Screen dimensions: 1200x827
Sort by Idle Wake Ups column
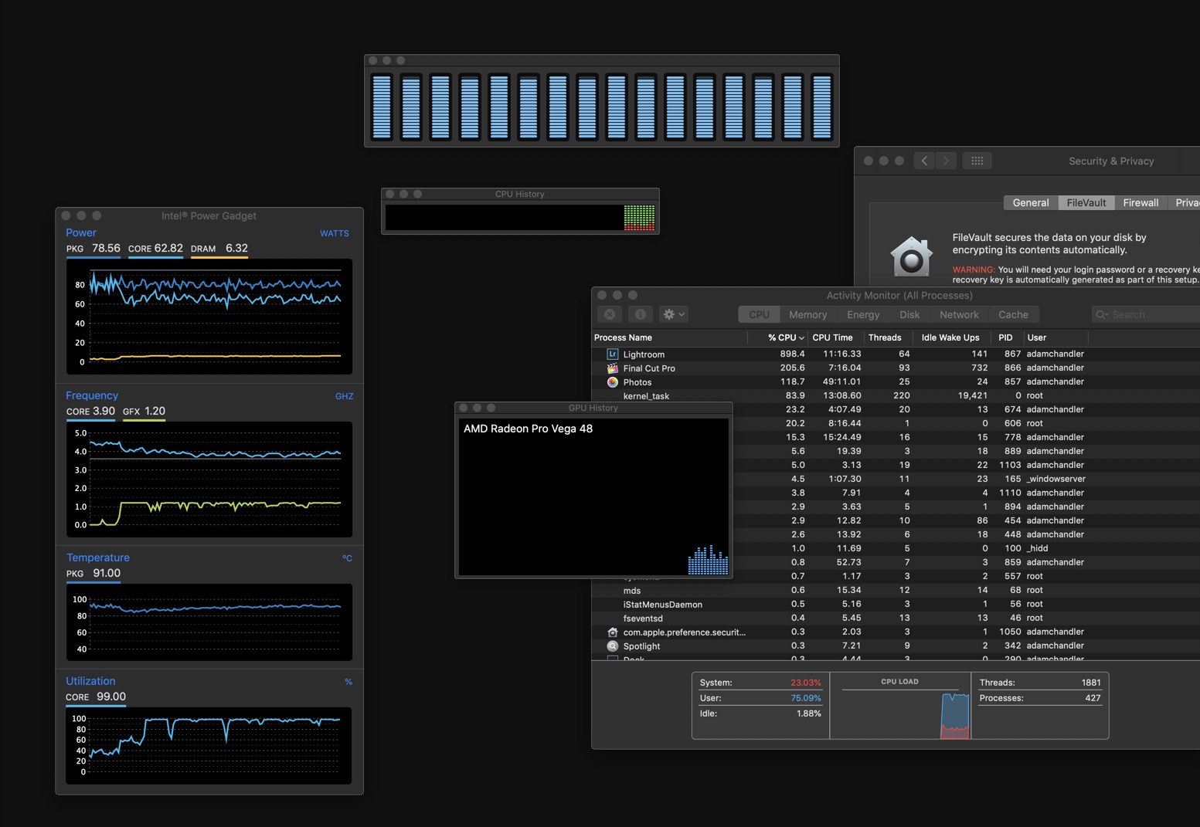[x=953, y=337]
